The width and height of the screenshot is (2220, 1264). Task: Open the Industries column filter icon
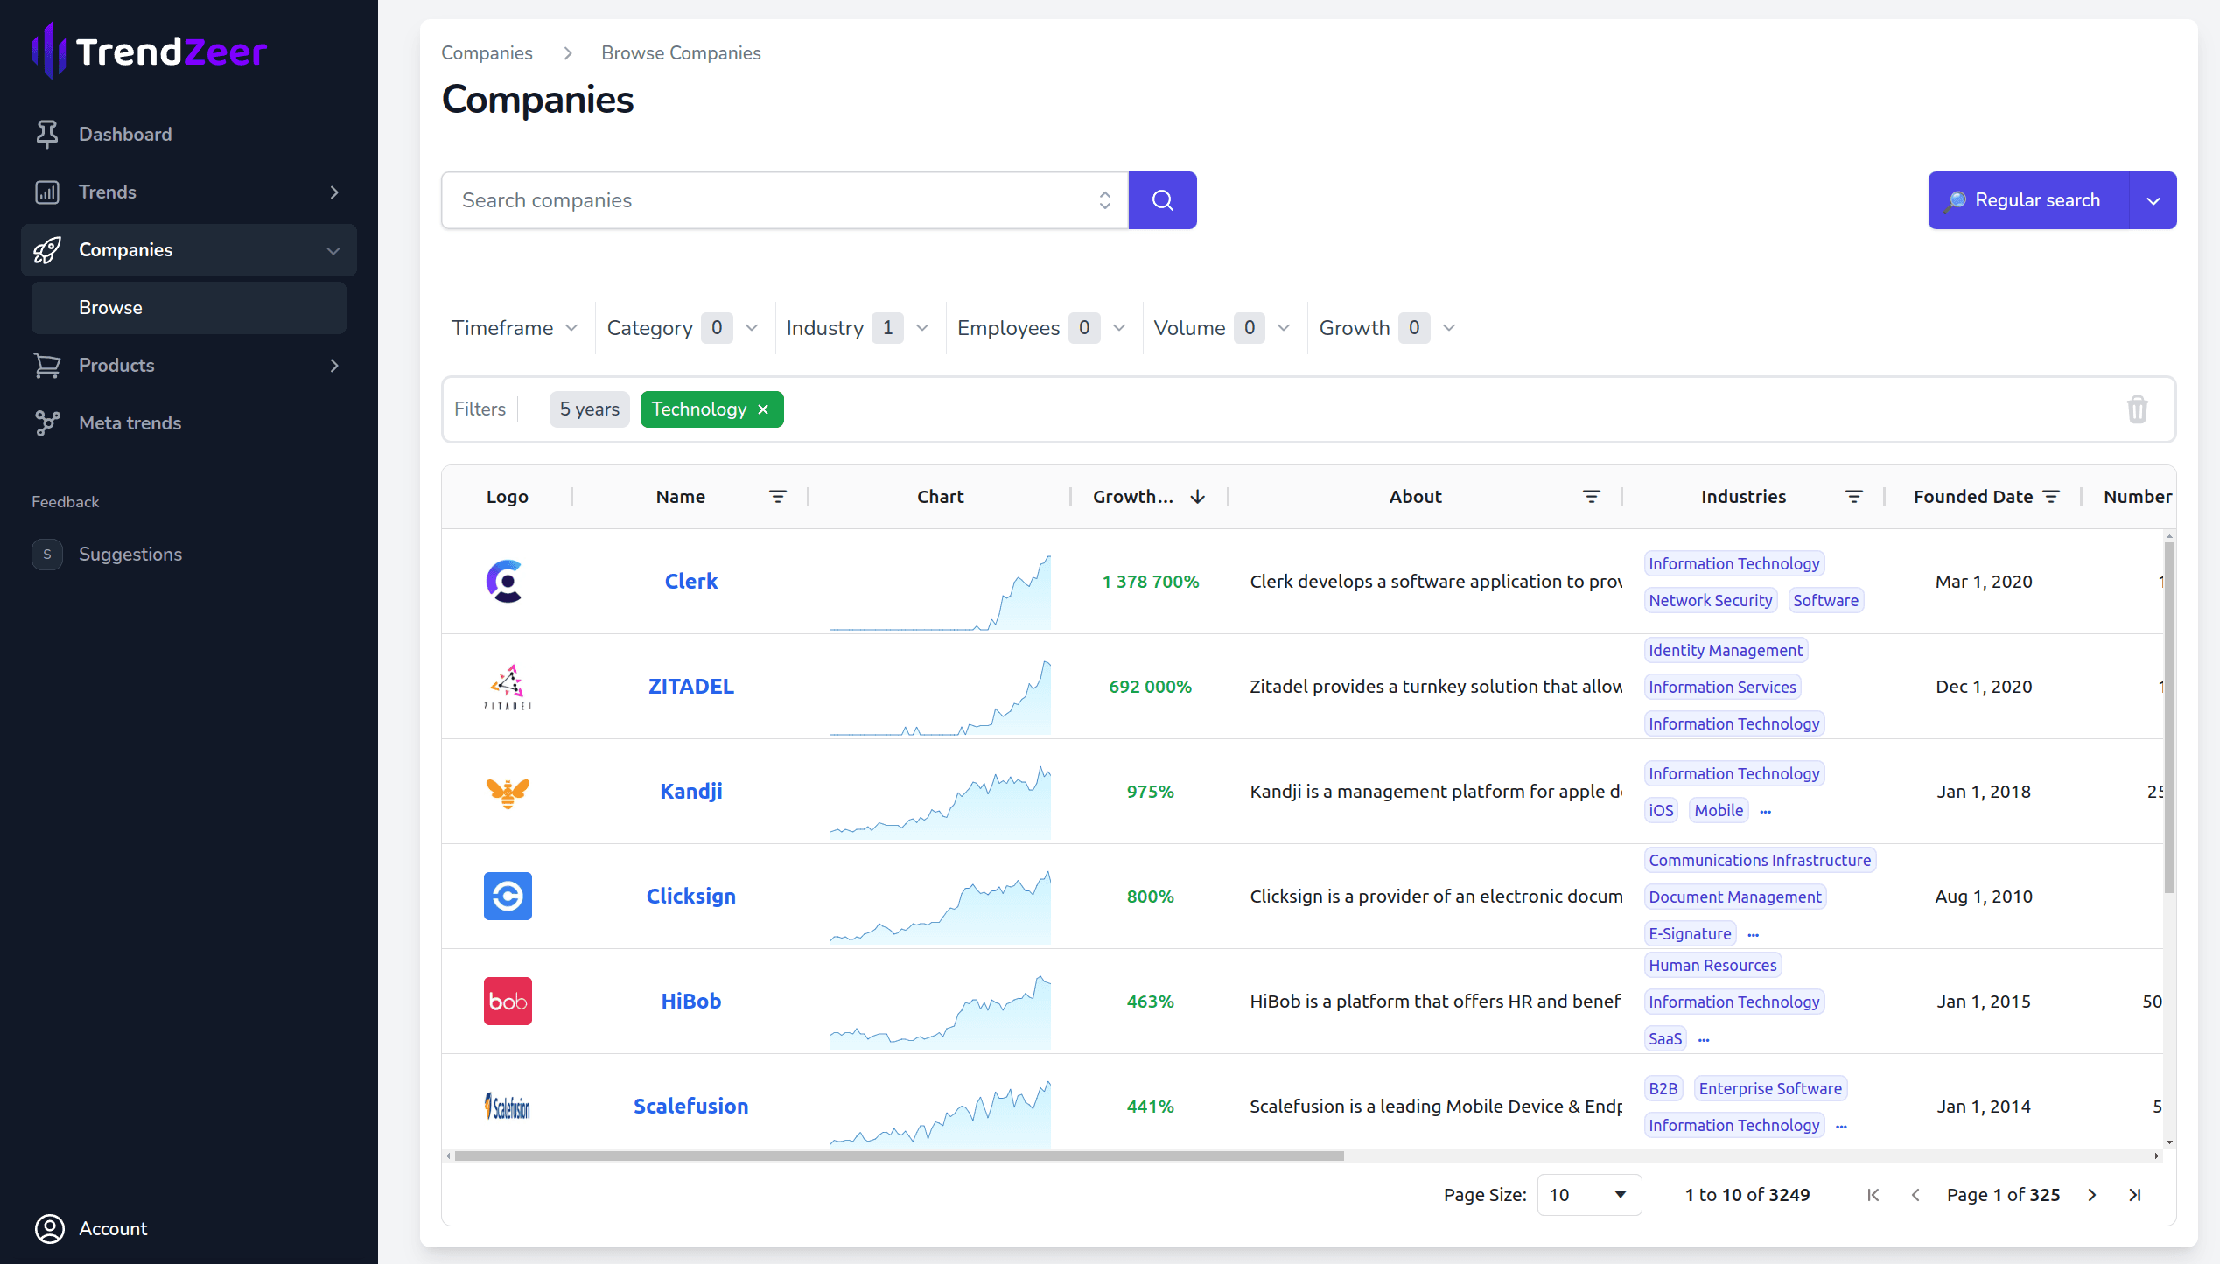click(x=1852, y=496)
